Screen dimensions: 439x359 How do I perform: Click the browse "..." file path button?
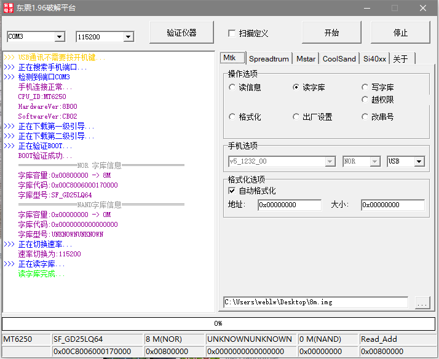coord(422,302)
